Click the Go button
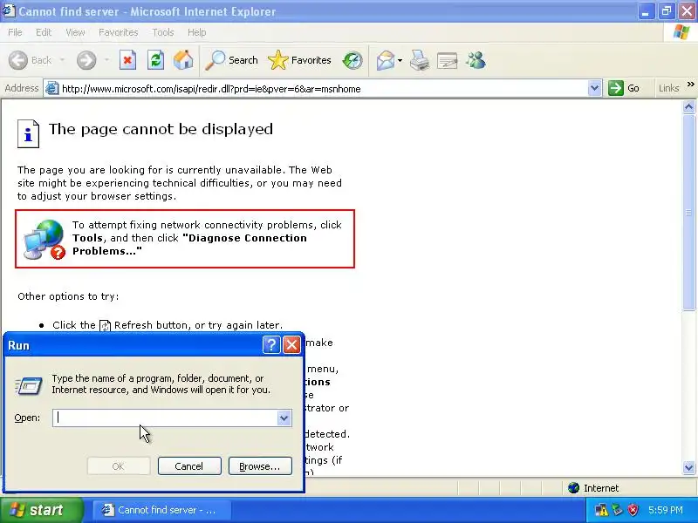The height and width of the screenshot is (523, 698). click(x=624, y=88)
